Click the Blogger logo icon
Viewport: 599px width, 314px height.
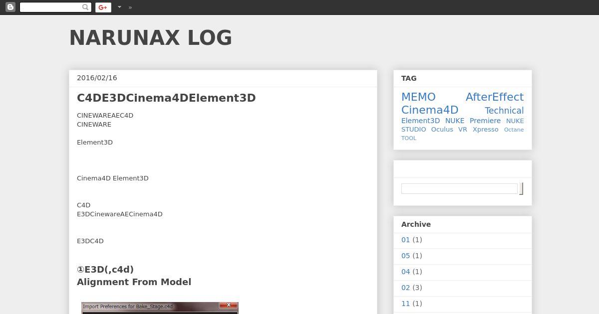(x=10, y=7)
